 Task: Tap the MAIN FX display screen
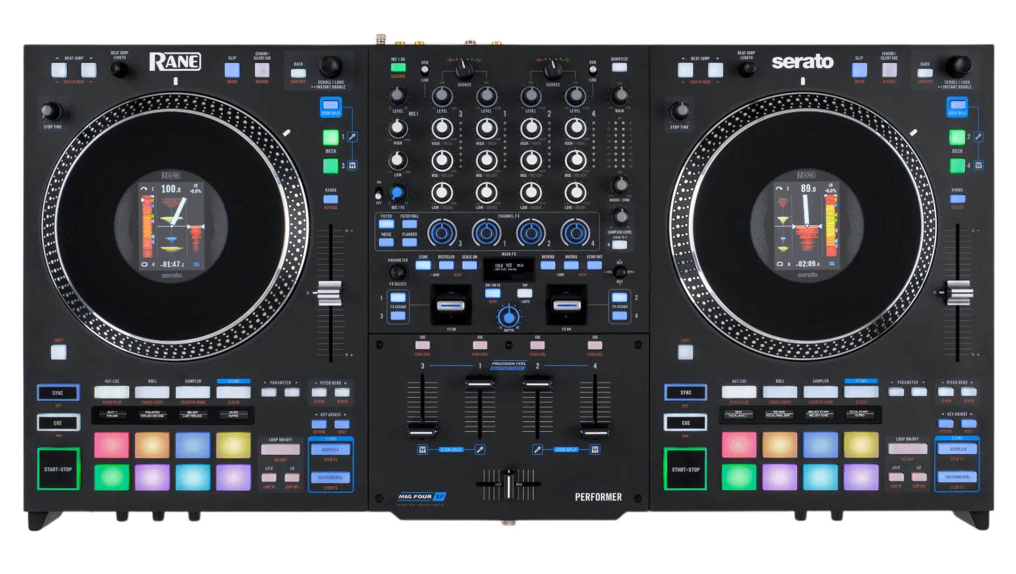pos(509,267)
